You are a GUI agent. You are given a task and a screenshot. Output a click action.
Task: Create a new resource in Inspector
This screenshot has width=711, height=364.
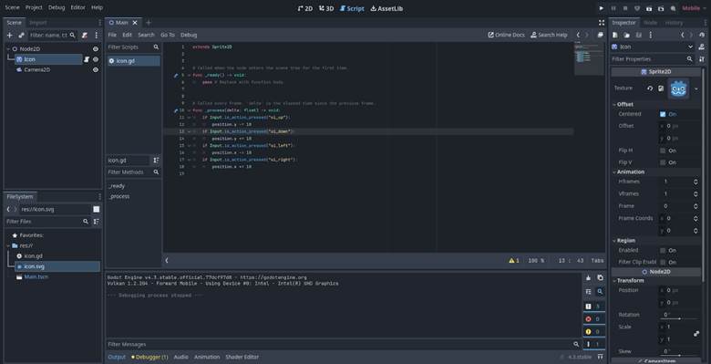coord(615,35)
